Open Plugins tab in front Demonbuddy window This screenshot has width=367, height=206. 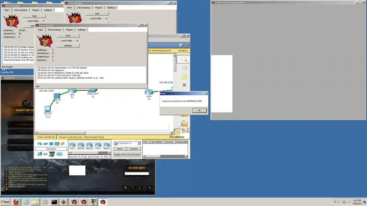69,30
